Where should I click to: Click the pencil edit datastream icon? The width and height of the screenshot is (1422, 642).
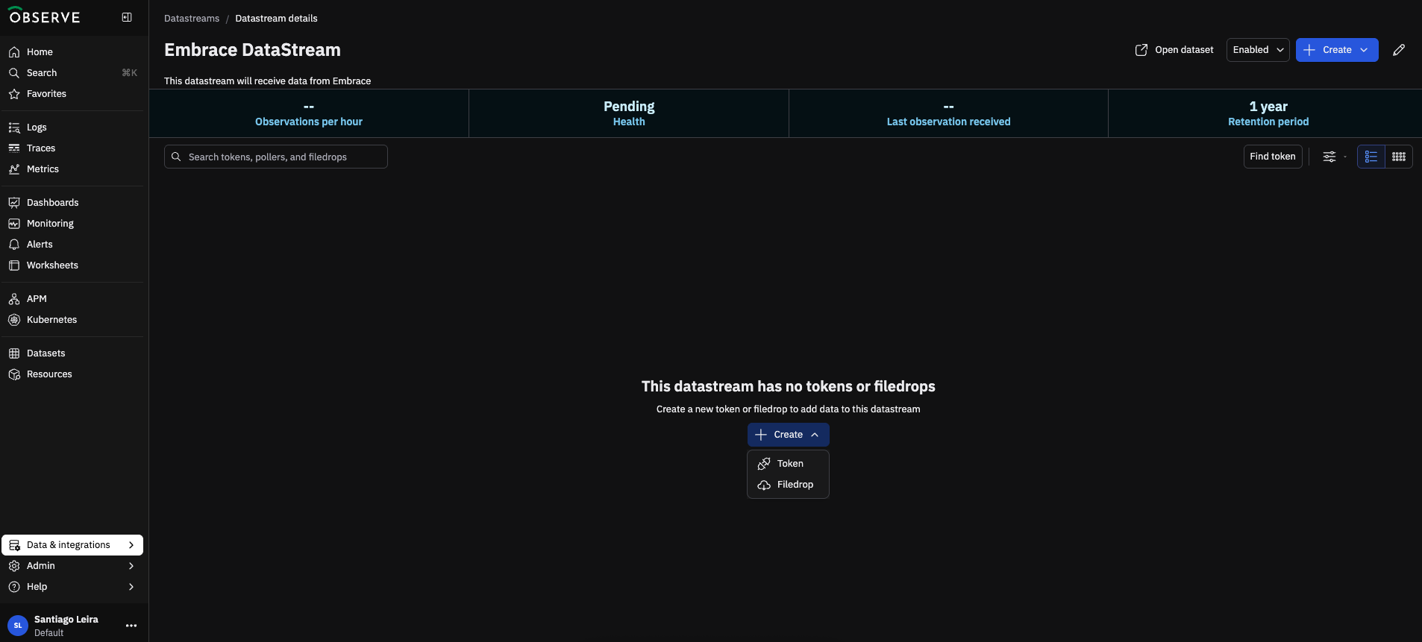(1399, 50)
